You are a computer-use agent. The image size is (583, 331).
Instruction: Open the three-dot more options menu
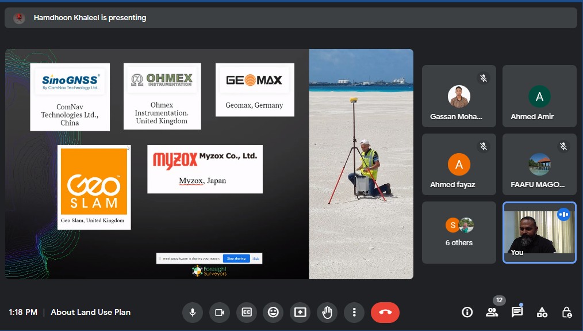pyautogui.click(x=354, y=313)
